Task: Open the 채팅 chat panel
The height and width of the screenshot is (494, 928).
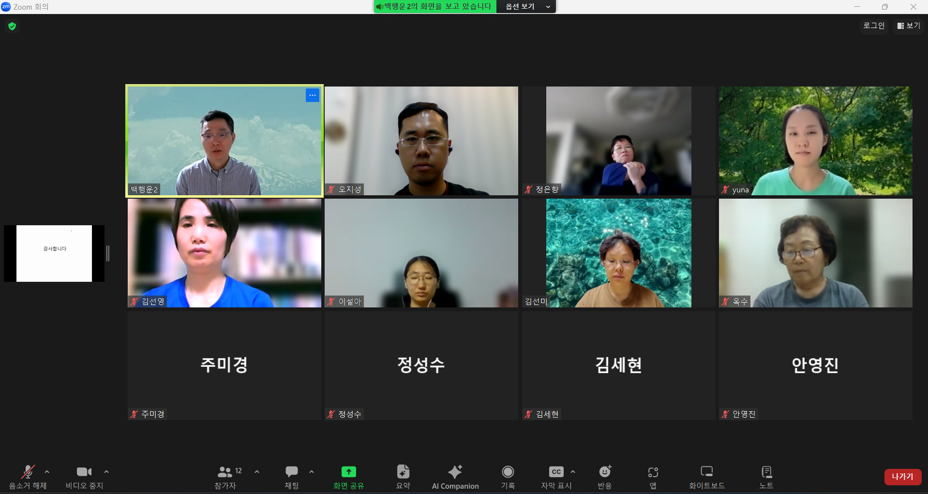Action: pyautogui.click(x=292, y=477)
